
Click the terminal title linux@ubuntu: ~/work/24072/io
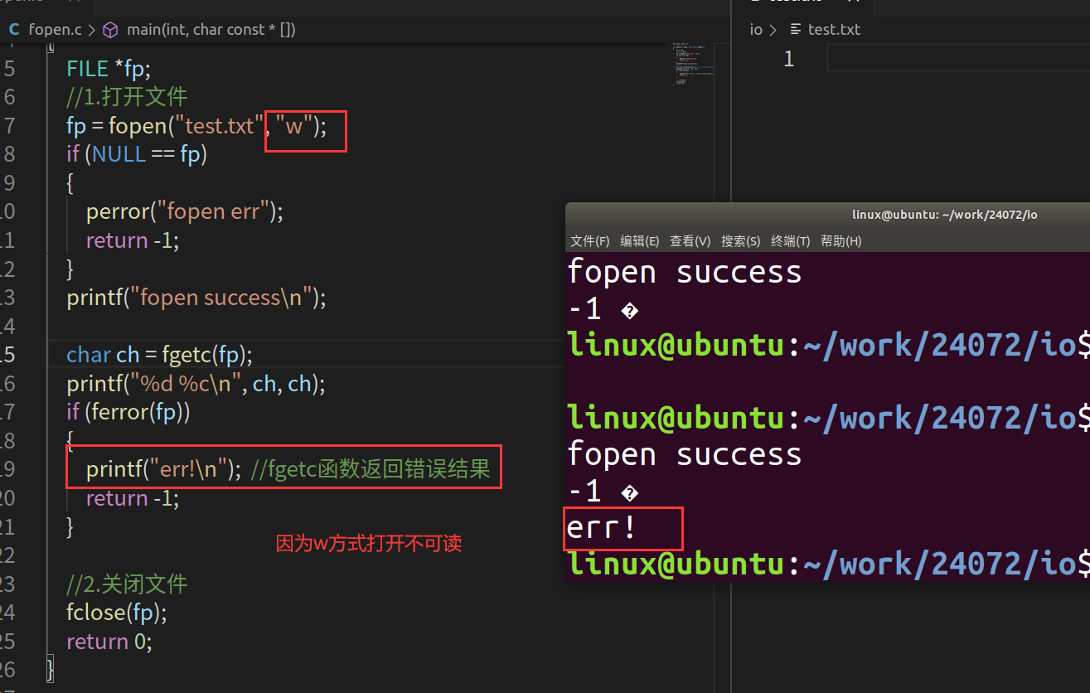click(x=944, y=215)
